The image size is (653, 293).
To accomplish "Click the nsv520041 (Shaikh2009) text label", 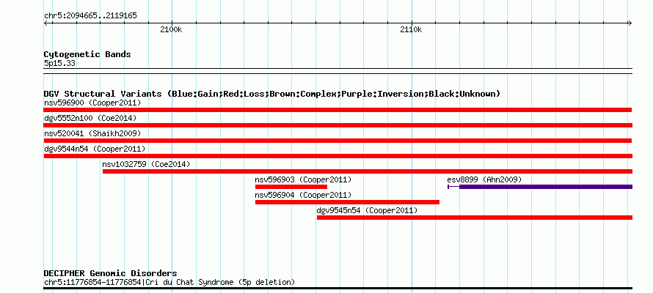I will coord(92,133).
